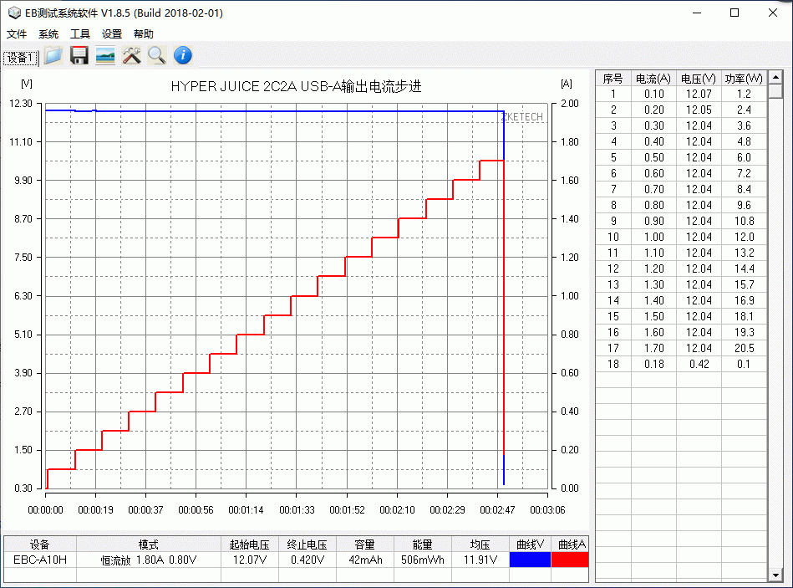Click the [V] axis unit label

(x=26, y=84)
